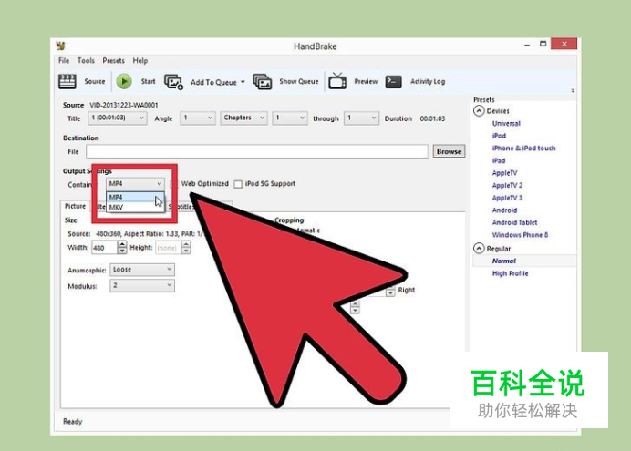Click the Show Queue label

pyautogui.click(x=298, y=82)
